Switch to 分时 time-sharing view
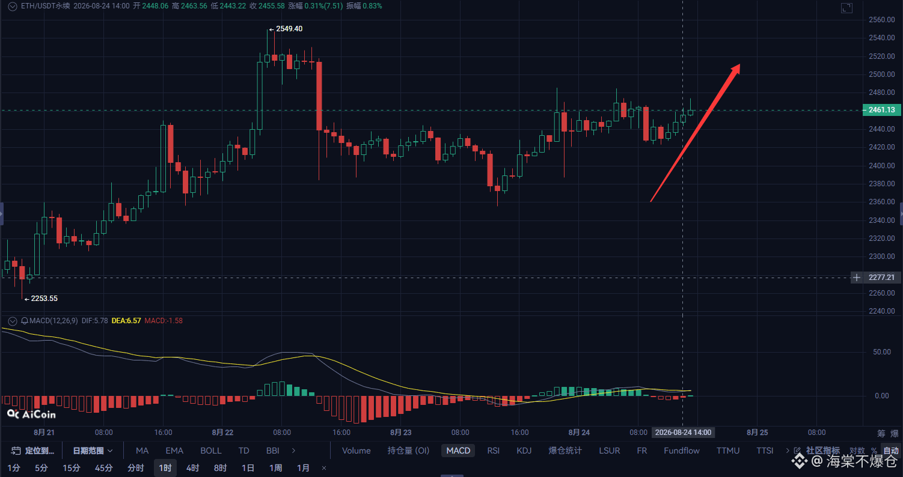 pyautogui.click(x=135, y=468)
